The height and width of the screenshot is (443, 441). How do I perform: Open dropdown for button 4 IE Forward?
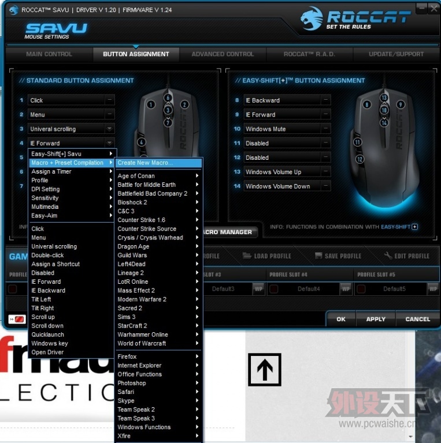(110, 143)
